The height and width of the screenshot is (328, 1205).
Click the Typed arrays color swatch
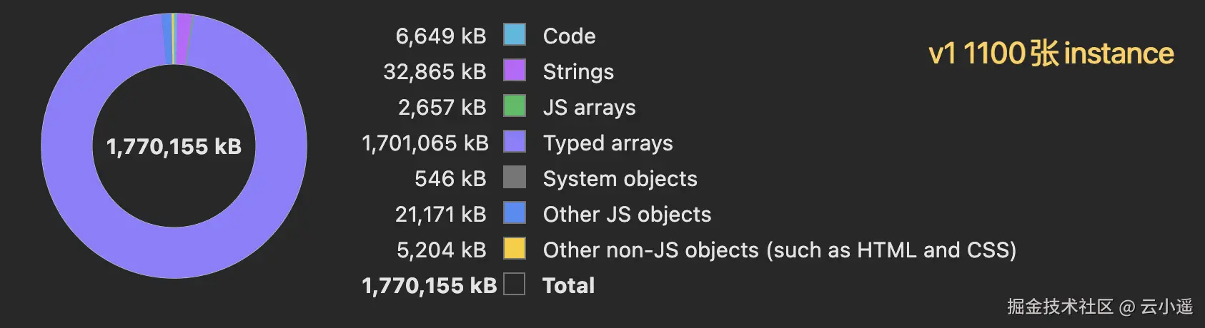pos(515,141)
